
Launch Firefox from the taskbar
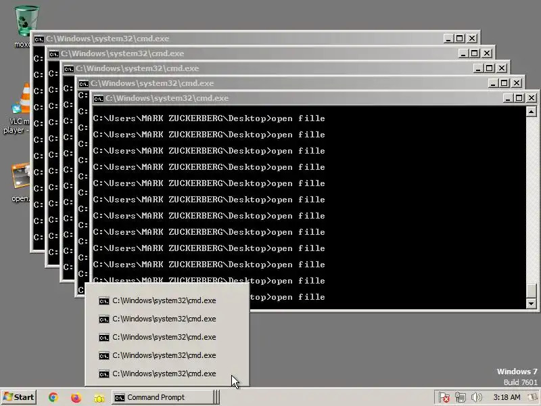76,397
